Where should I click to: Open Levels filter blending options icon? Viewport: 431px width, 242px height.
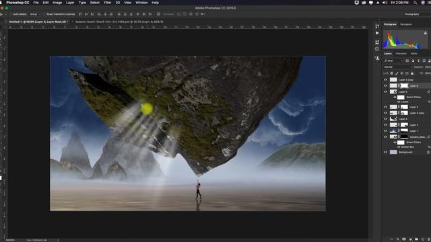429,102
